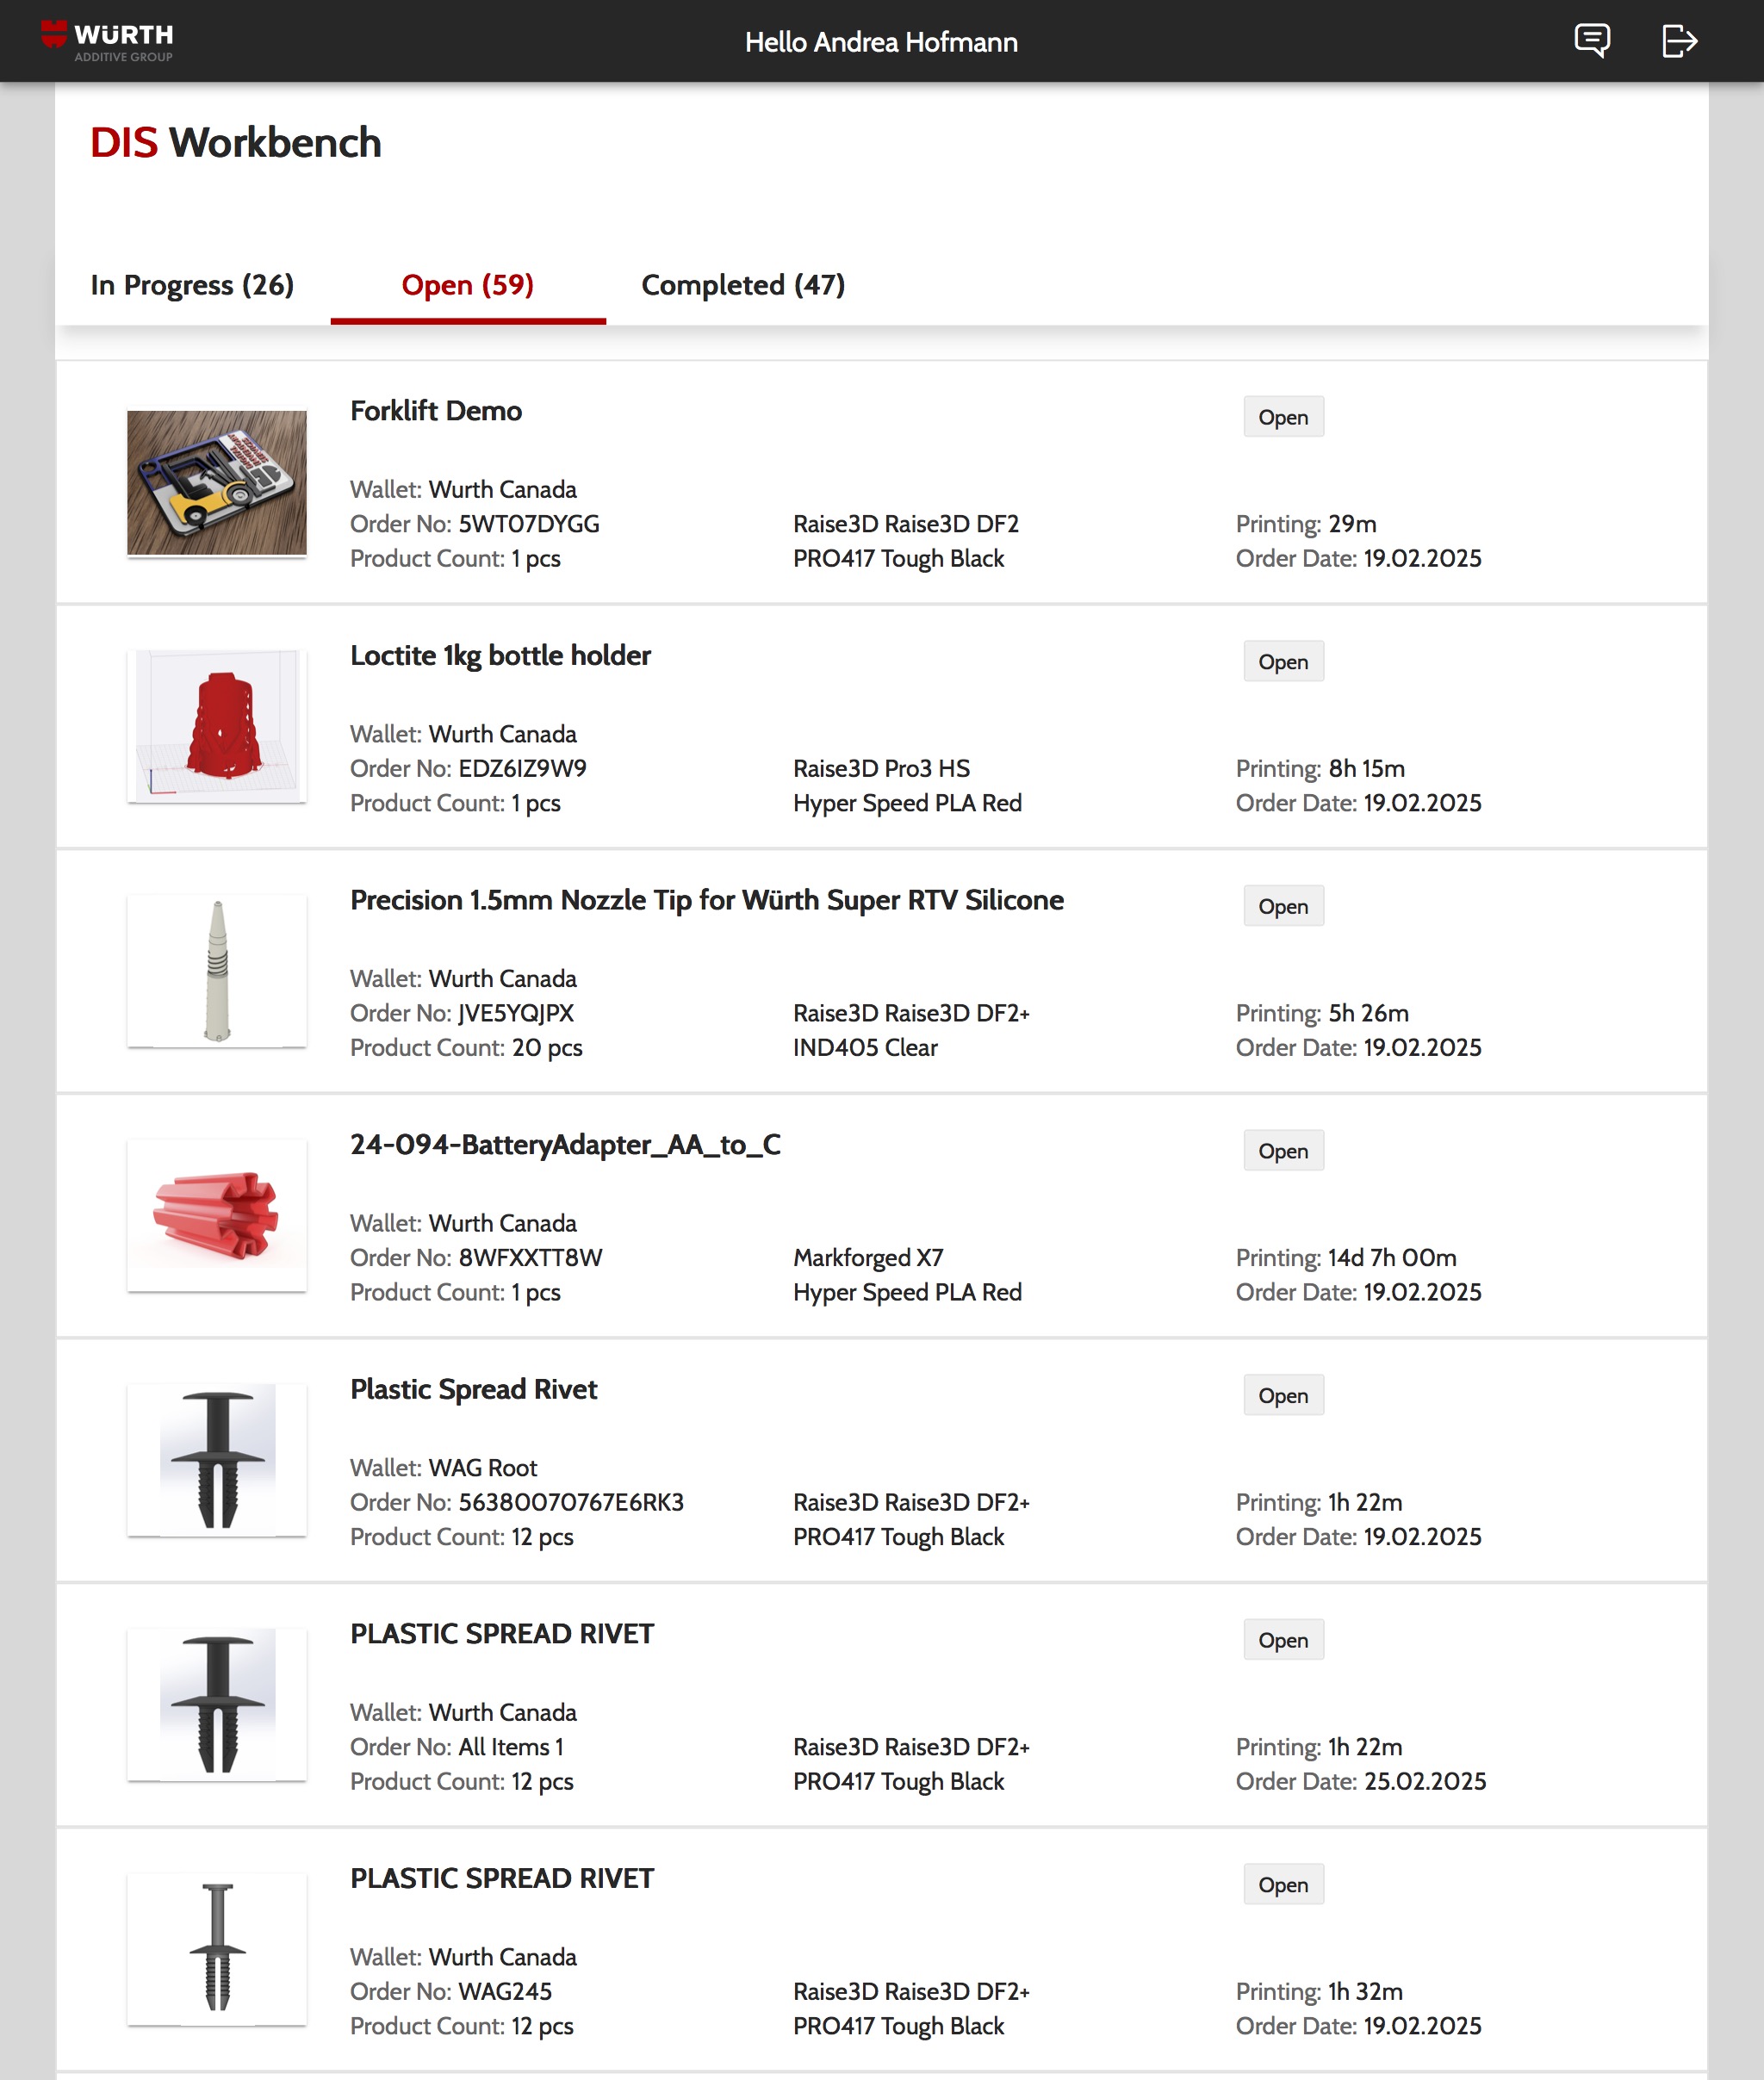Viewport: 1764px width, 2080px height.
Task: Click Open status on Forklift Demo
Action: tap(1283, 417)
